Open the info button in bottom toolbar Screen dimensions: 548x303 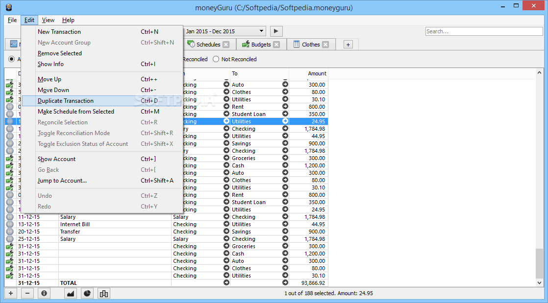tap(44, 294)
